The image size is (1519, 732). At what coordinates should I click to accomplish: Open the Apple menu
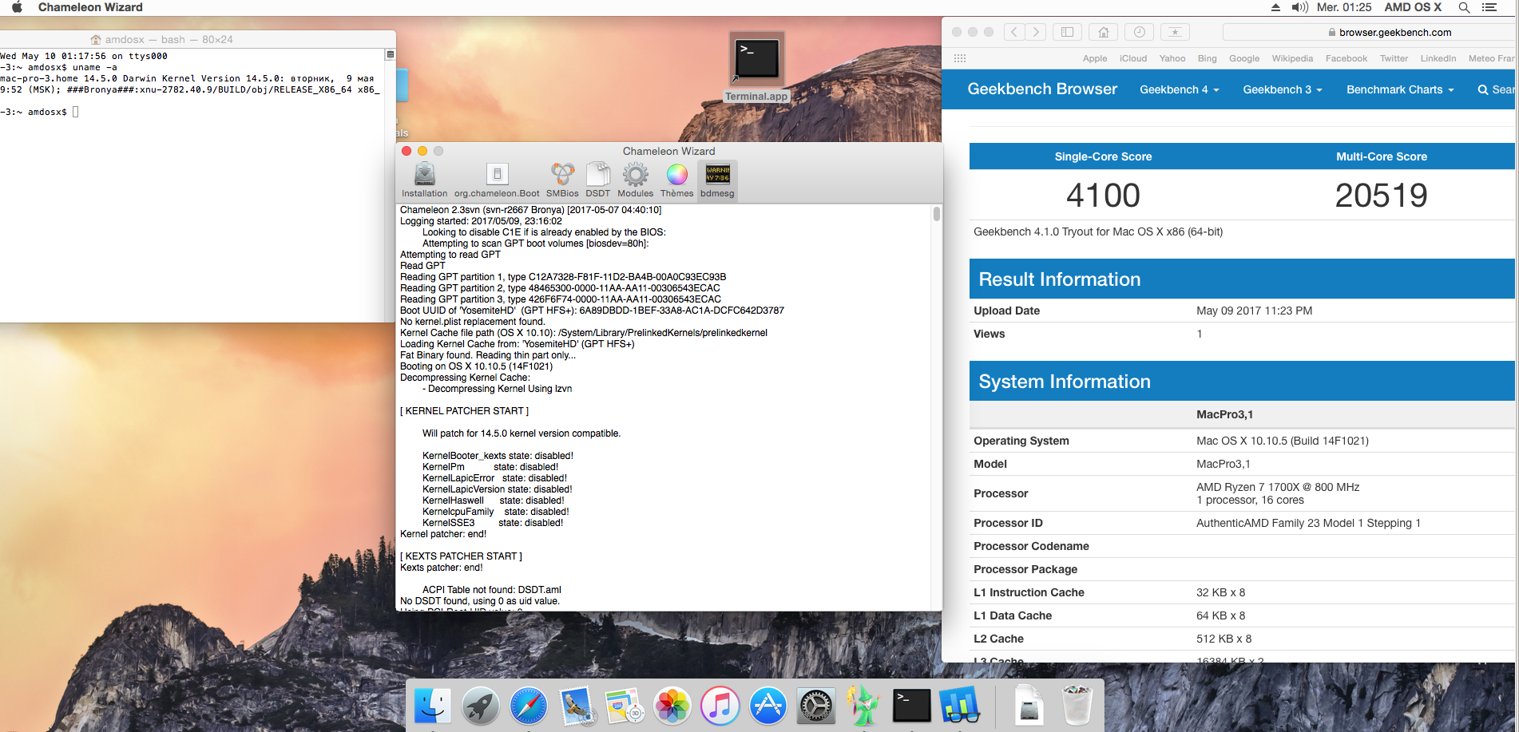pyautogui.click(x=17, y=7)
